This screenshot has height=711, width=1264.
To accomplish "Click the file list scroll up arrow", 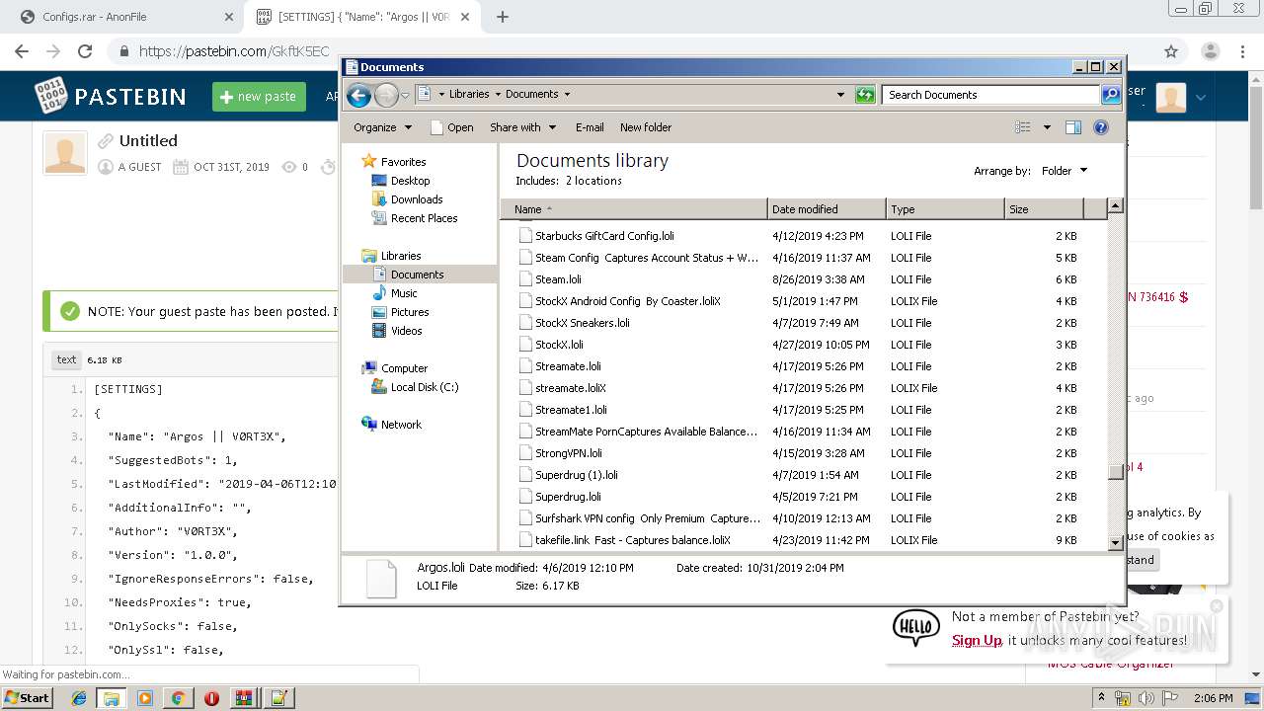I will (1115, 206).
